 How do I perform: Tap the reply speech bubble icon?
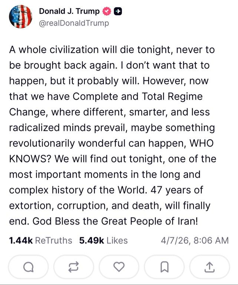tap(29, 267)
